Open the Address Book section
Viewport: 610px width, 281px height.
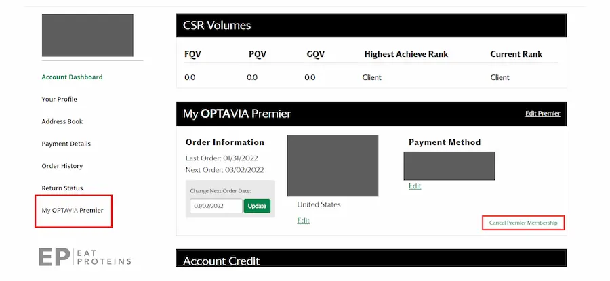(62, 121)
